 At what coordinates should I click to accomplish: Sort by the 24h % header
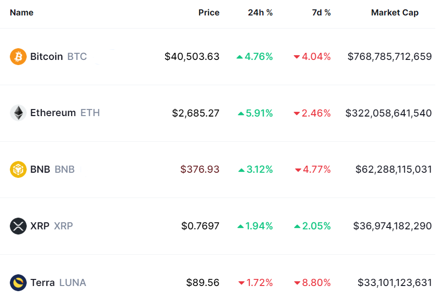(260, 13)
